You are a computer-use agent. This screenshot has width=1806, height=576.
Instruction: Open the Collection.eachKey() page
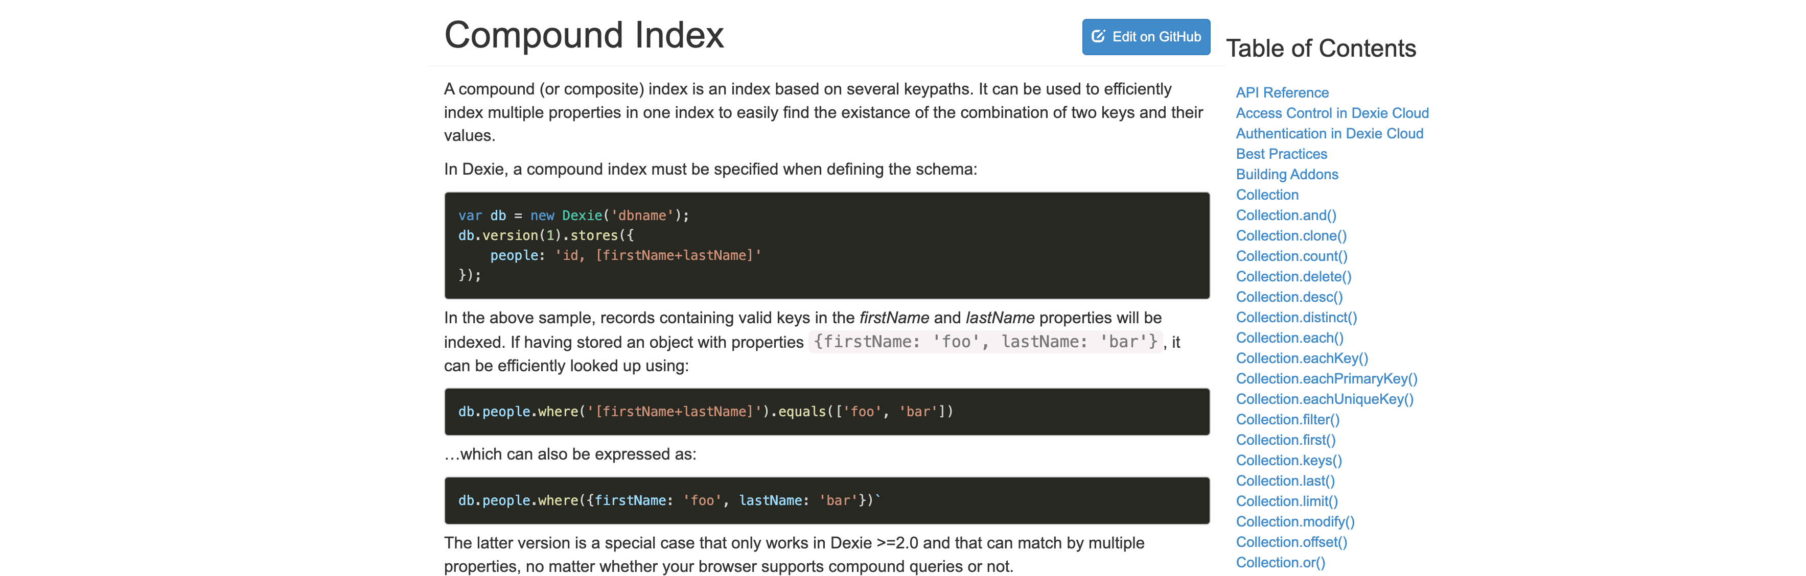1302,358
